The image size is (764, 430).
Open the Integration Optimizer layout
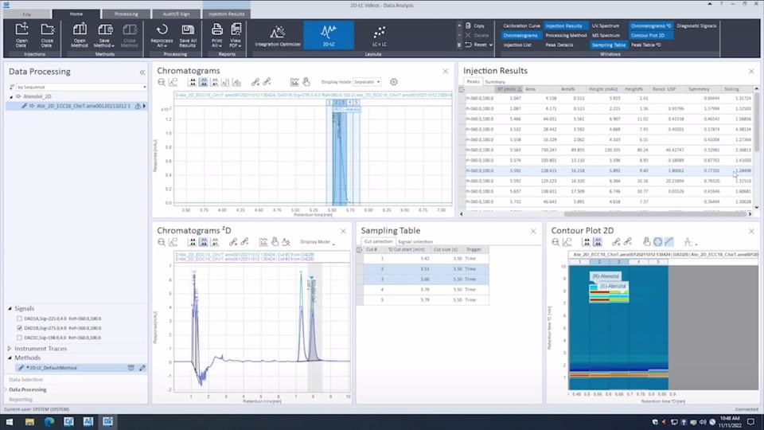(278, 33)
